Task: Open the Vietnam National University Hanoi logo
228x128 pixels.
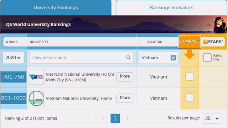Action: [36, 98]
